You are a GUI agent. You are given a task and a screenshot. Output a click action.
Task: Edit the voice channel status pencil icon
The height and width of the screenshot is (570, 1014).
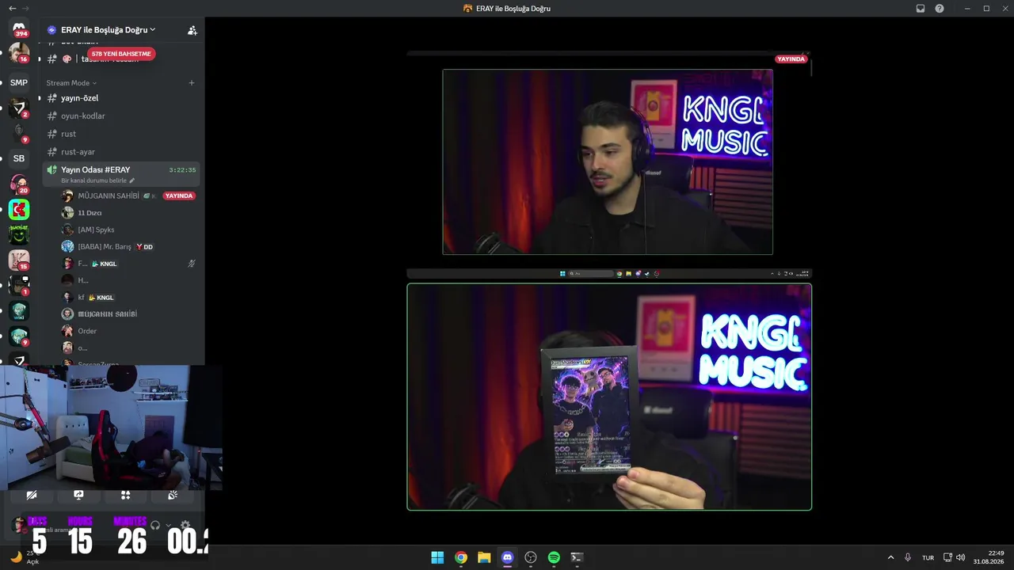click(132, 180)
